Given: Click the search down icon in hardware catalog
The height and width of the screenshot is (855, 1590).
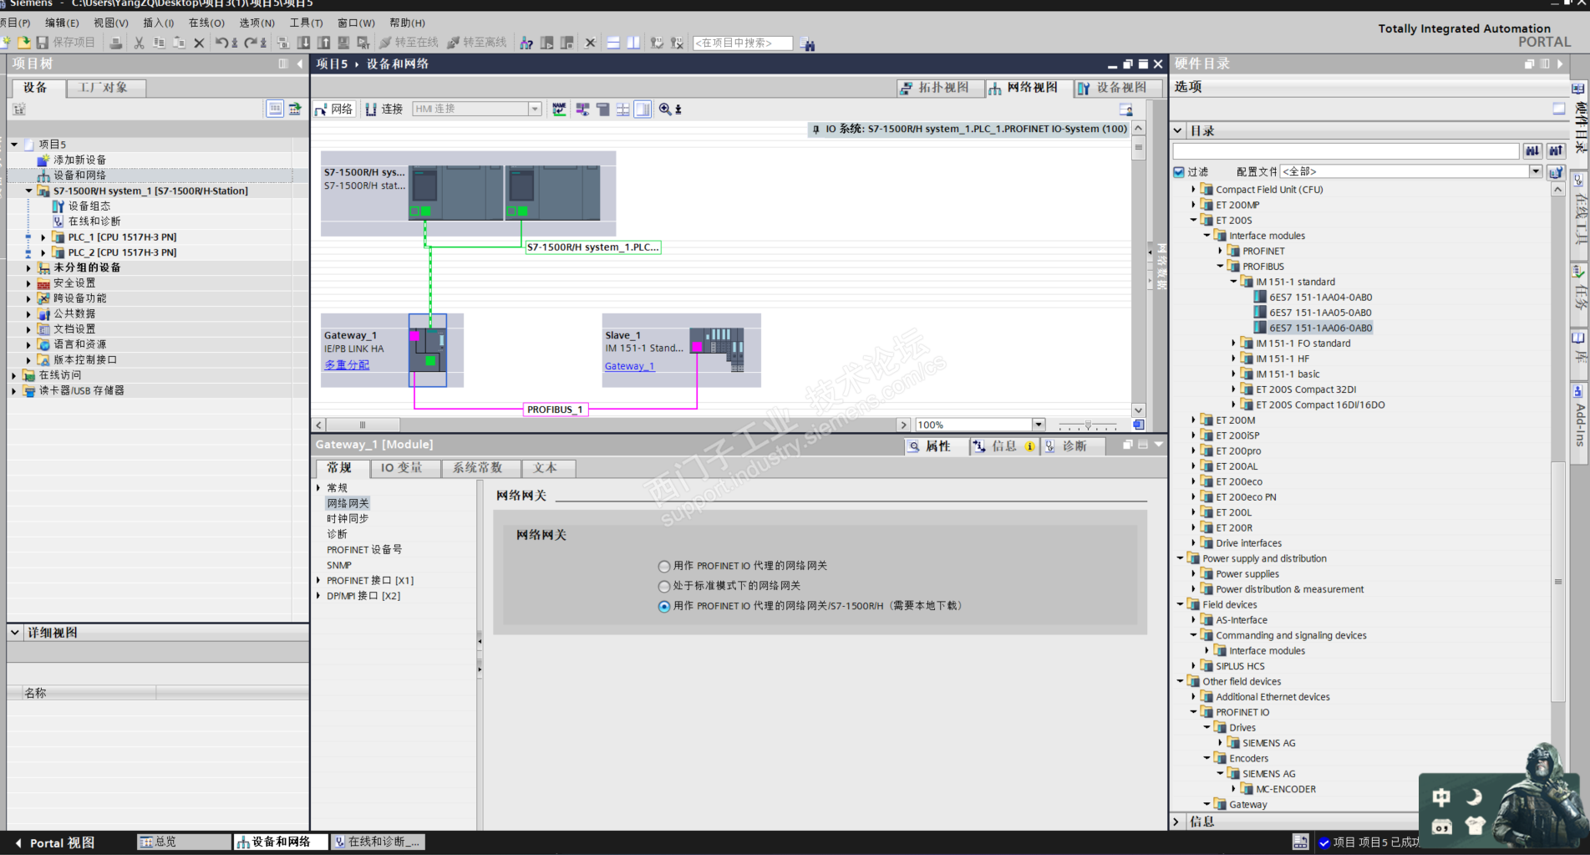Looking at the screenshot, I should (x=1532, y=151).
